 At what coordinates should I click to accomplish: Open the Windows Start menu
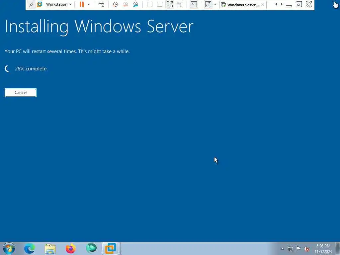[x=9, y=248]
